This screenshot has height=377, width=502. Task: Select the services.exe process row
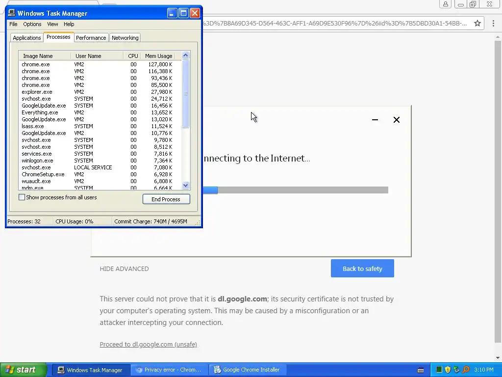pos(100,154)
